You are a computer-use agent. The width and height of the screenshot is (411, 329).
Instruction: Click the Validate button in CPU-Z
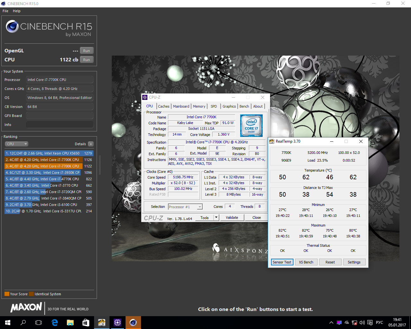[232, 218]
